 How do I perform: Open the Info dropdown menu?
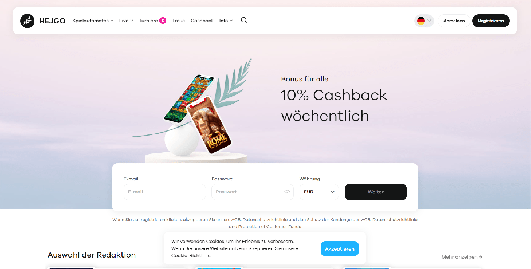pyautogui.click(x=226, y=21)
